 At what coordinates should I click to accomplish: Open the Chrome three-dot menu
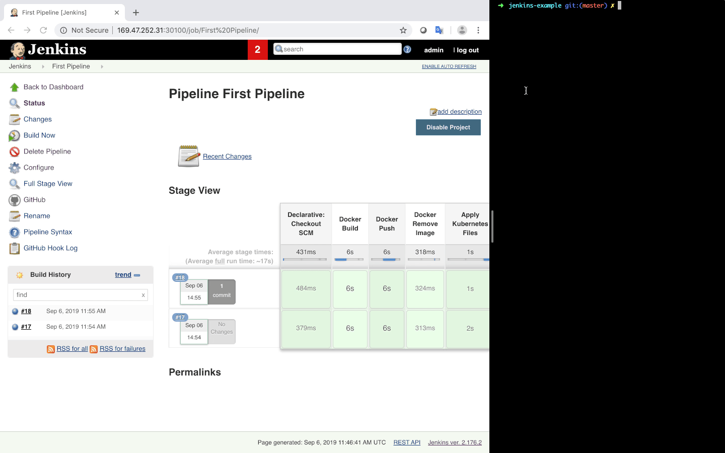pyautogui.click(x=478, y=30)
